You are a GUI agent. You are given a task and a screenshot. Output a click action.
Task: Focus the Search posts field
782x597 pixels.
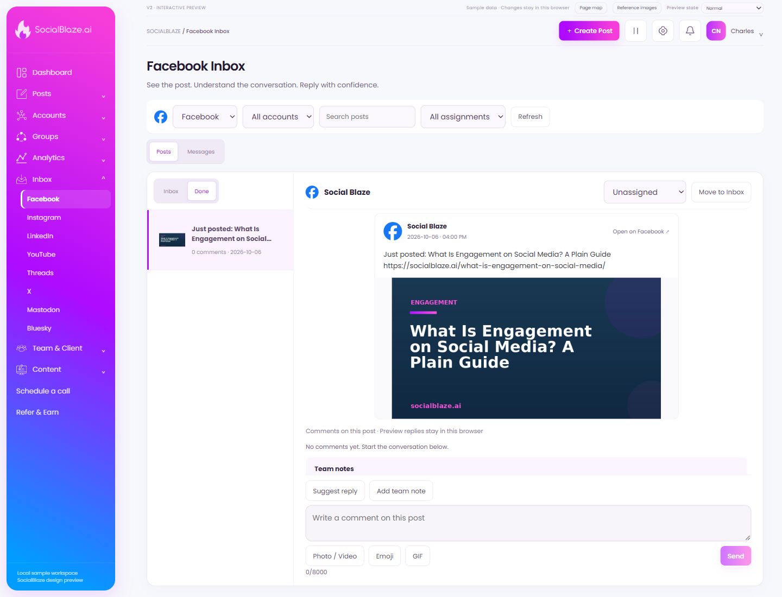click(367, 117)
